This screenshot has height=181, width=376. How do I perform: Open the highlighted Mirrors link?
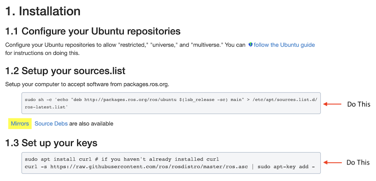point(20,124)
